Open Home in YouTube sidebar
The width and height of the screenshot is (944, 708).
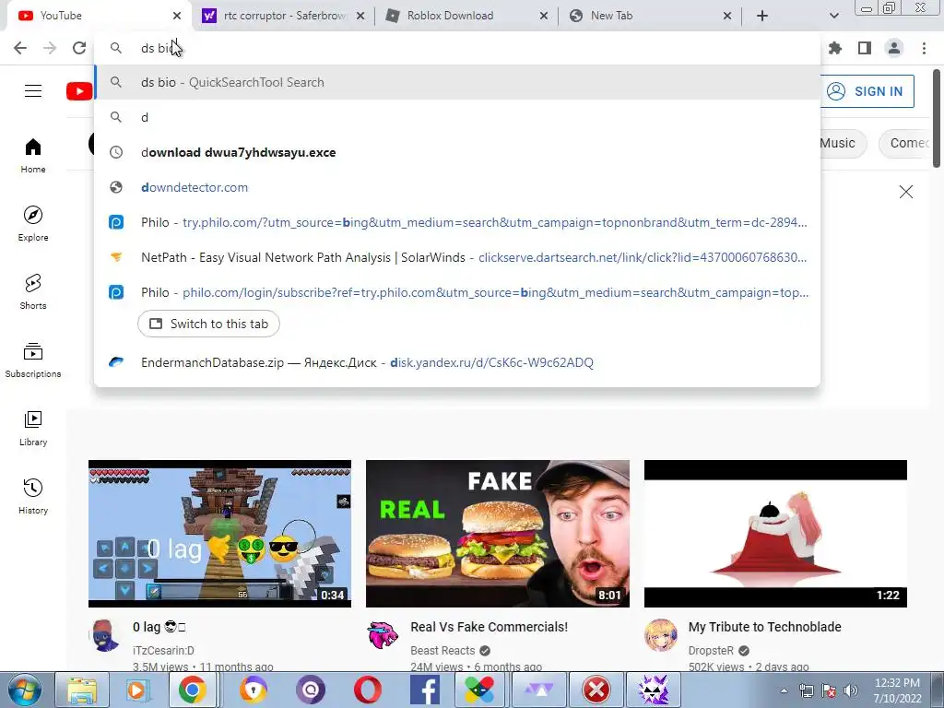33,155
